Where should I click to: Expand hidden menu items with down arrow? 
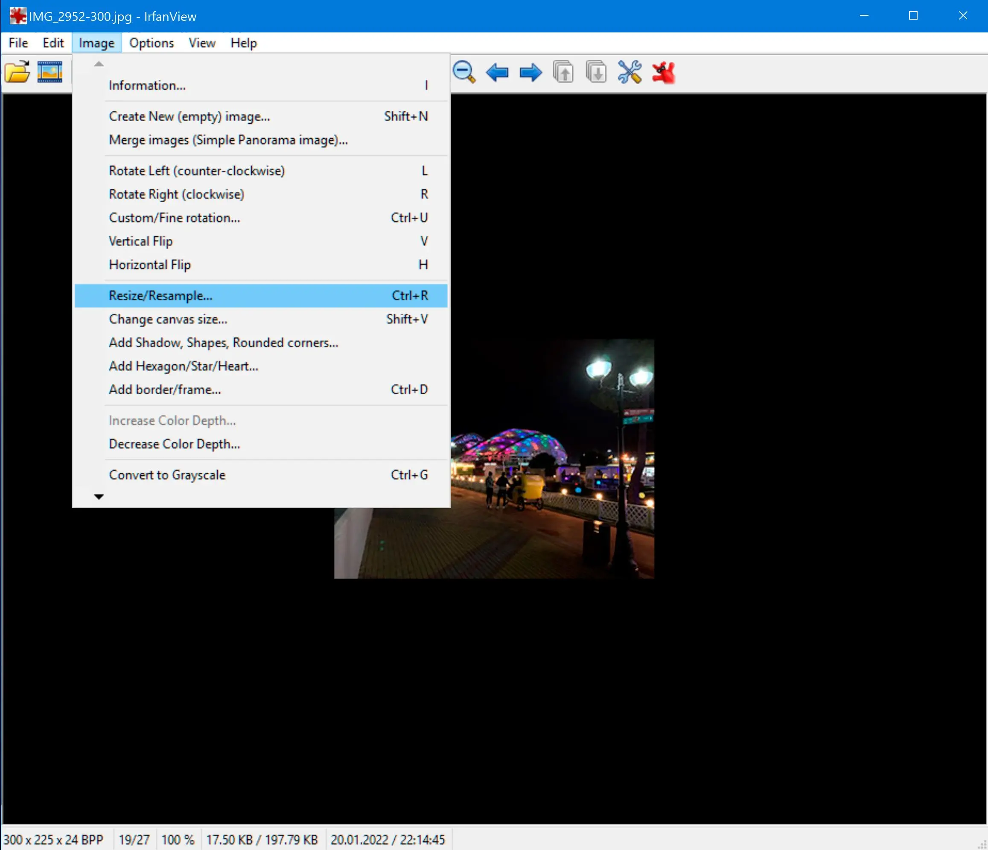click(x=97, y=497)
